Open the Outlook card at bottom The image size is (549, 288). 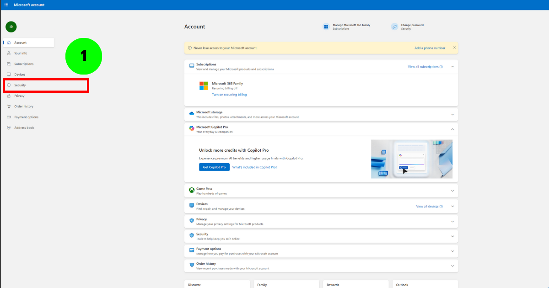[425, 284]
